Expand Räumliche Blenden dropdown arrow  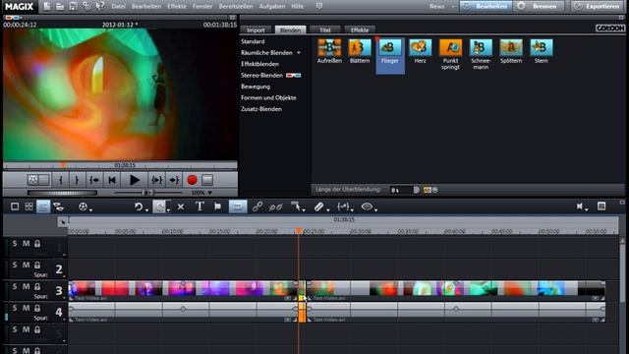click(x=299, y=53)
